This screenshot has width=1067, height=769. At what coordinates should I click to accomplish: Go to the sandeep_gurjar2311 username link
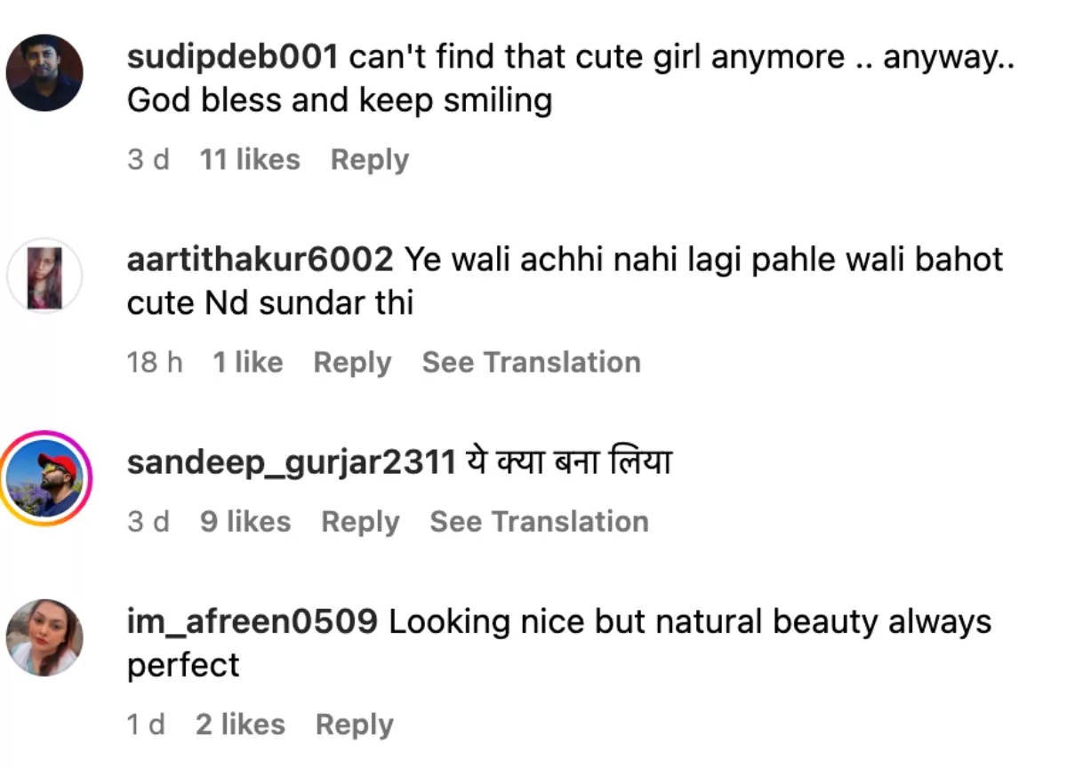tap(292, 462)
